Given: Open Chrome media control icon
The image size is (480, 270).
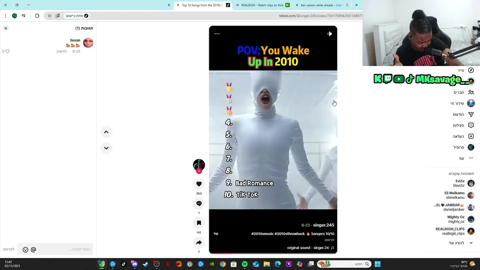Looking at the screenshot, I should coord(24,16).
